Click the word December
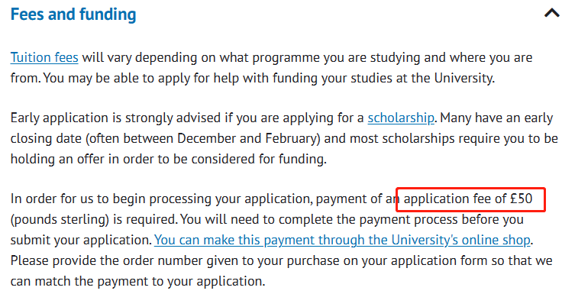Viewport: 562px width, 294px height. 206,138
